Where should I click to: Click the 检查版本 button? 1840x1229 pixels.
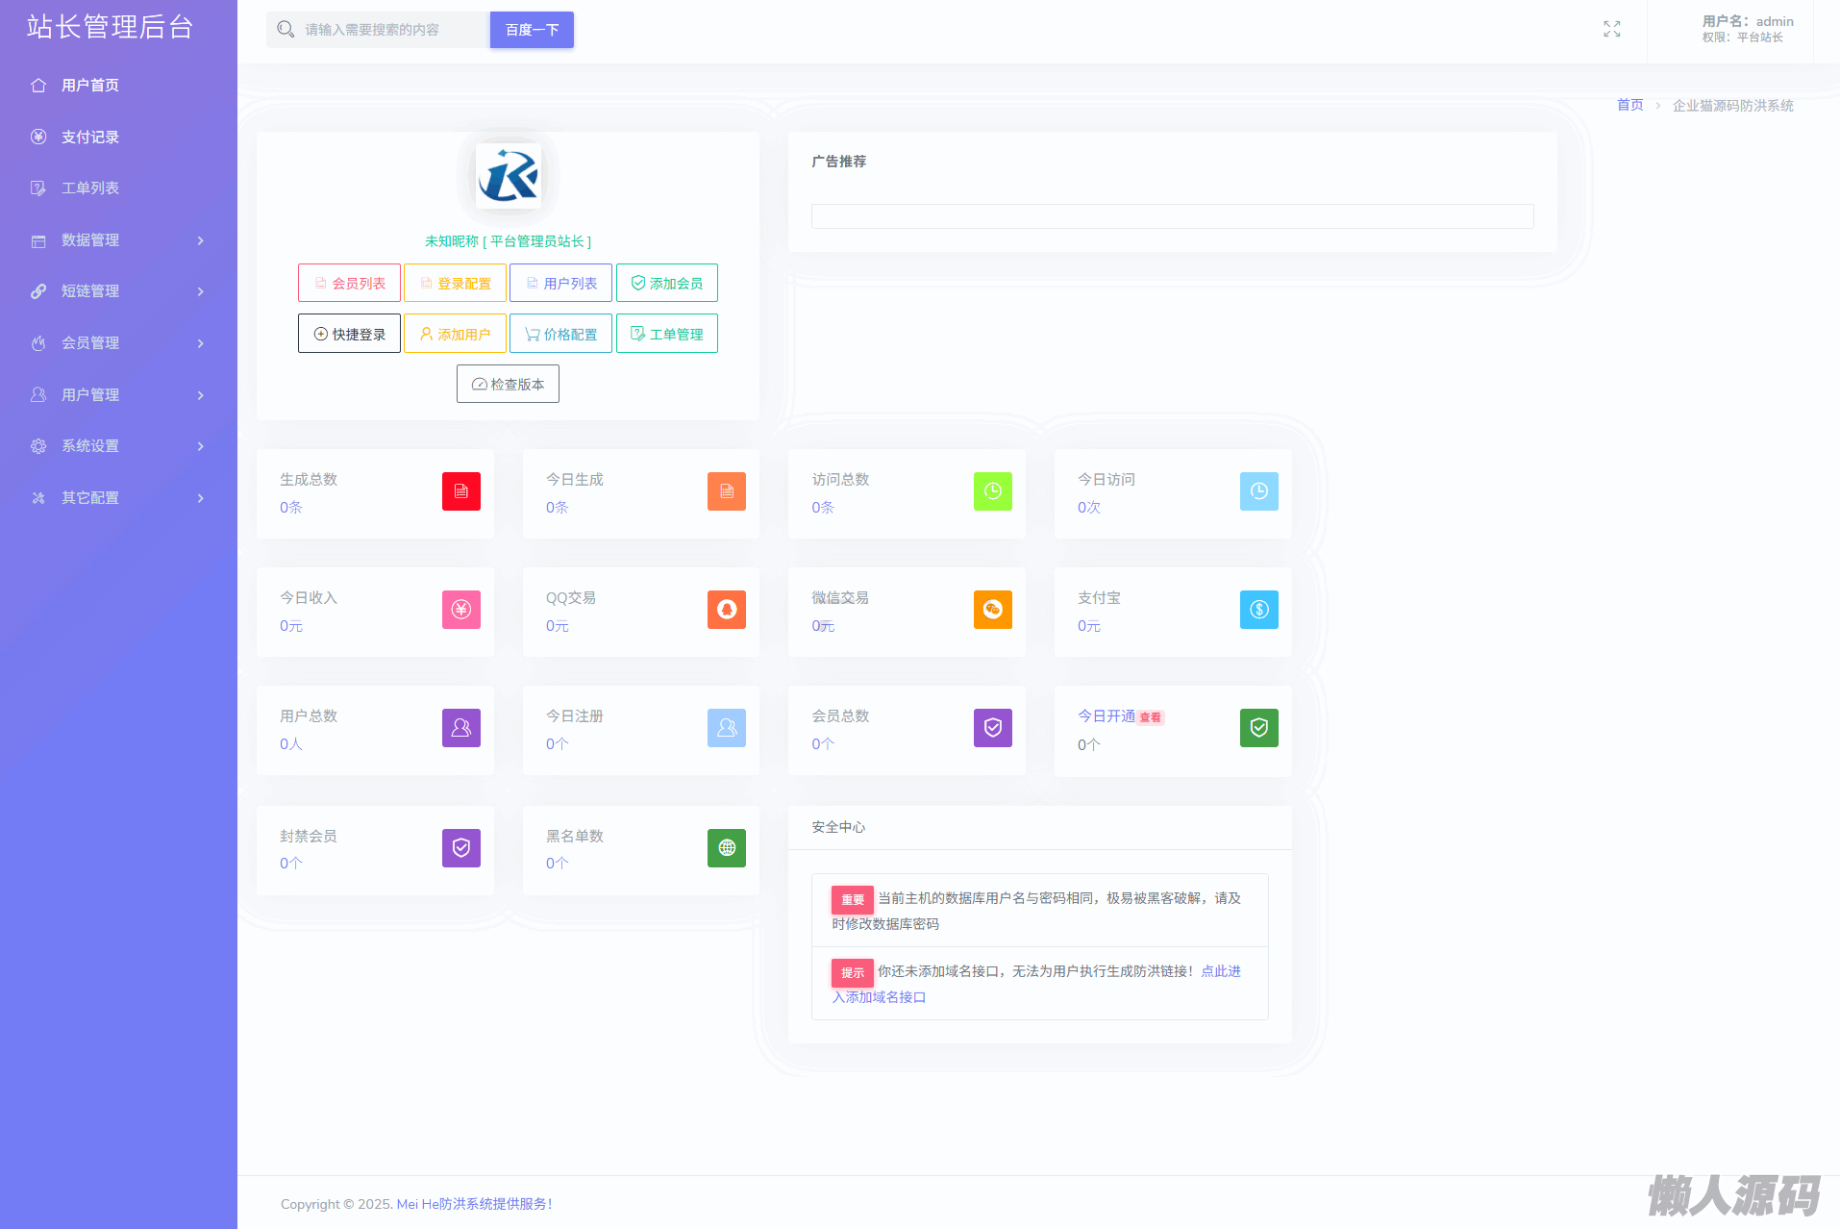tap(508, 384)
